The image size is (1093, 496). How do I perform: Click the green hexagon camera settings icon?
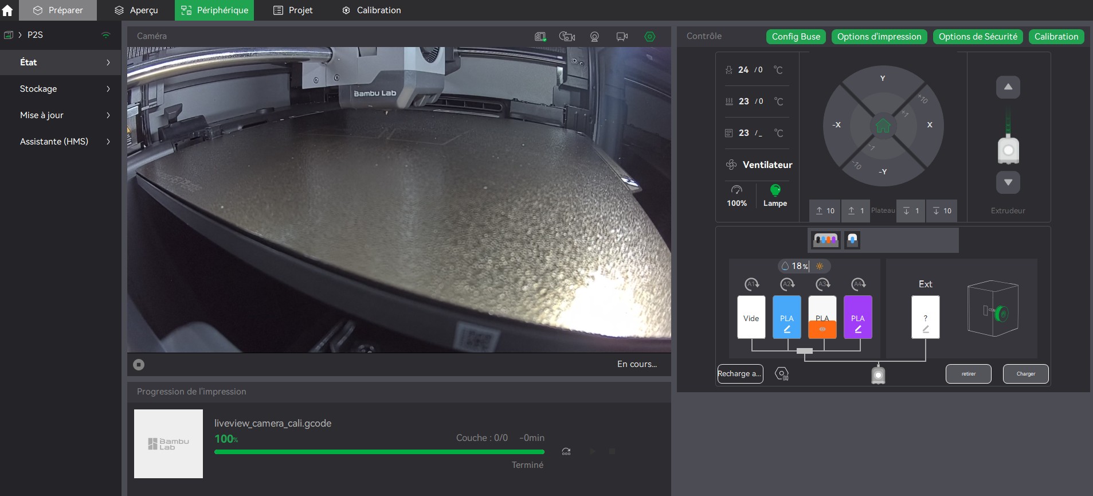(649, 37)
